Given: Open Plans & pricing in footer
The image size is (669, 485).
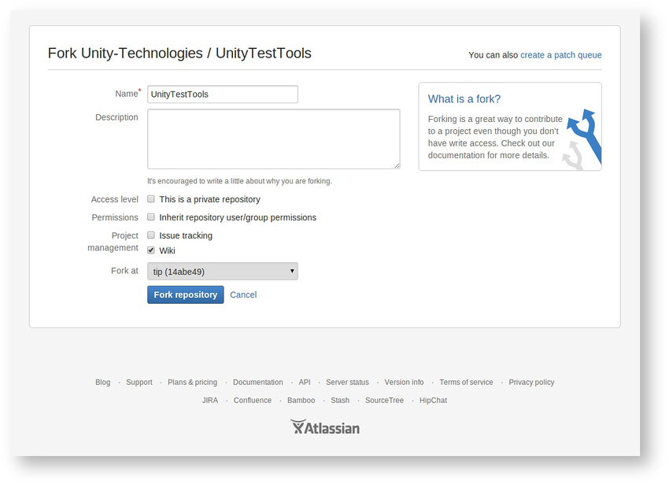Looking at the screenshot, I should point(193,383).
